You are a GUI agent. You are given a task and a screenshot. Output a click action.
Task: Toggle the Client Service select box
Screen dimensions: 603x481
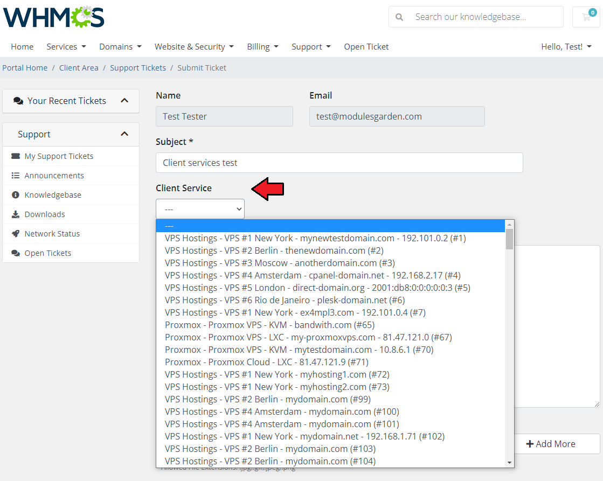pyautogui.click(x=200, y=209)
